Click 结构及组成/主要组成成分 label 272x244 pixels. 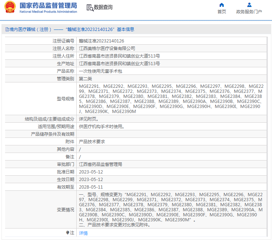[x=49, y=119]
